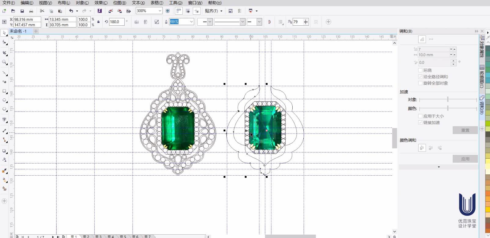Open the 位图(B) menu

click(x=119, y=3)
